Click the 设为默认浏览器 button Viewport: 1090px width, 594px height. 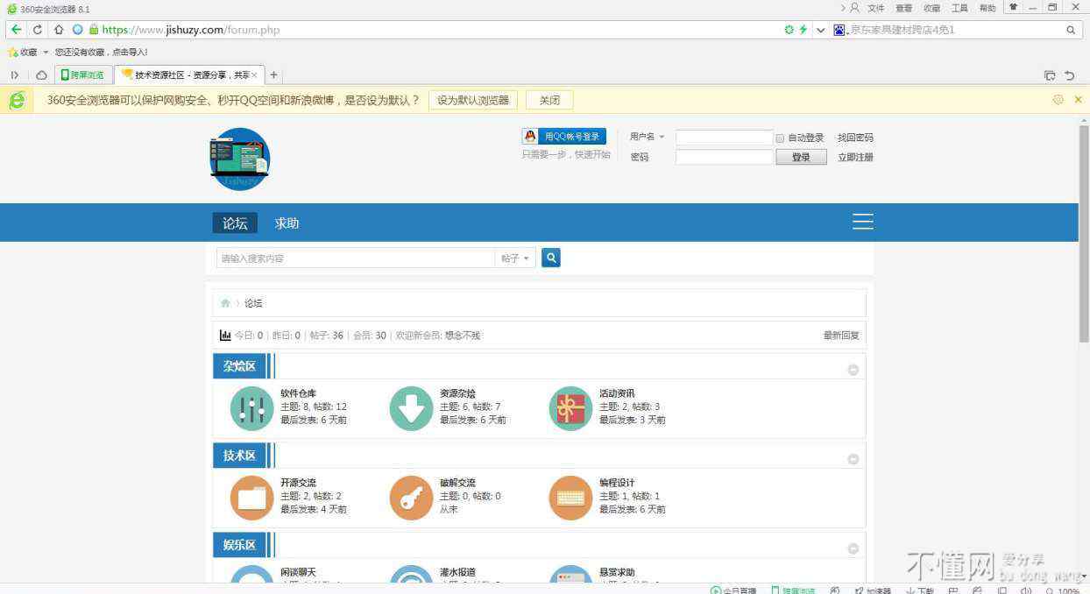click(473, 100)
